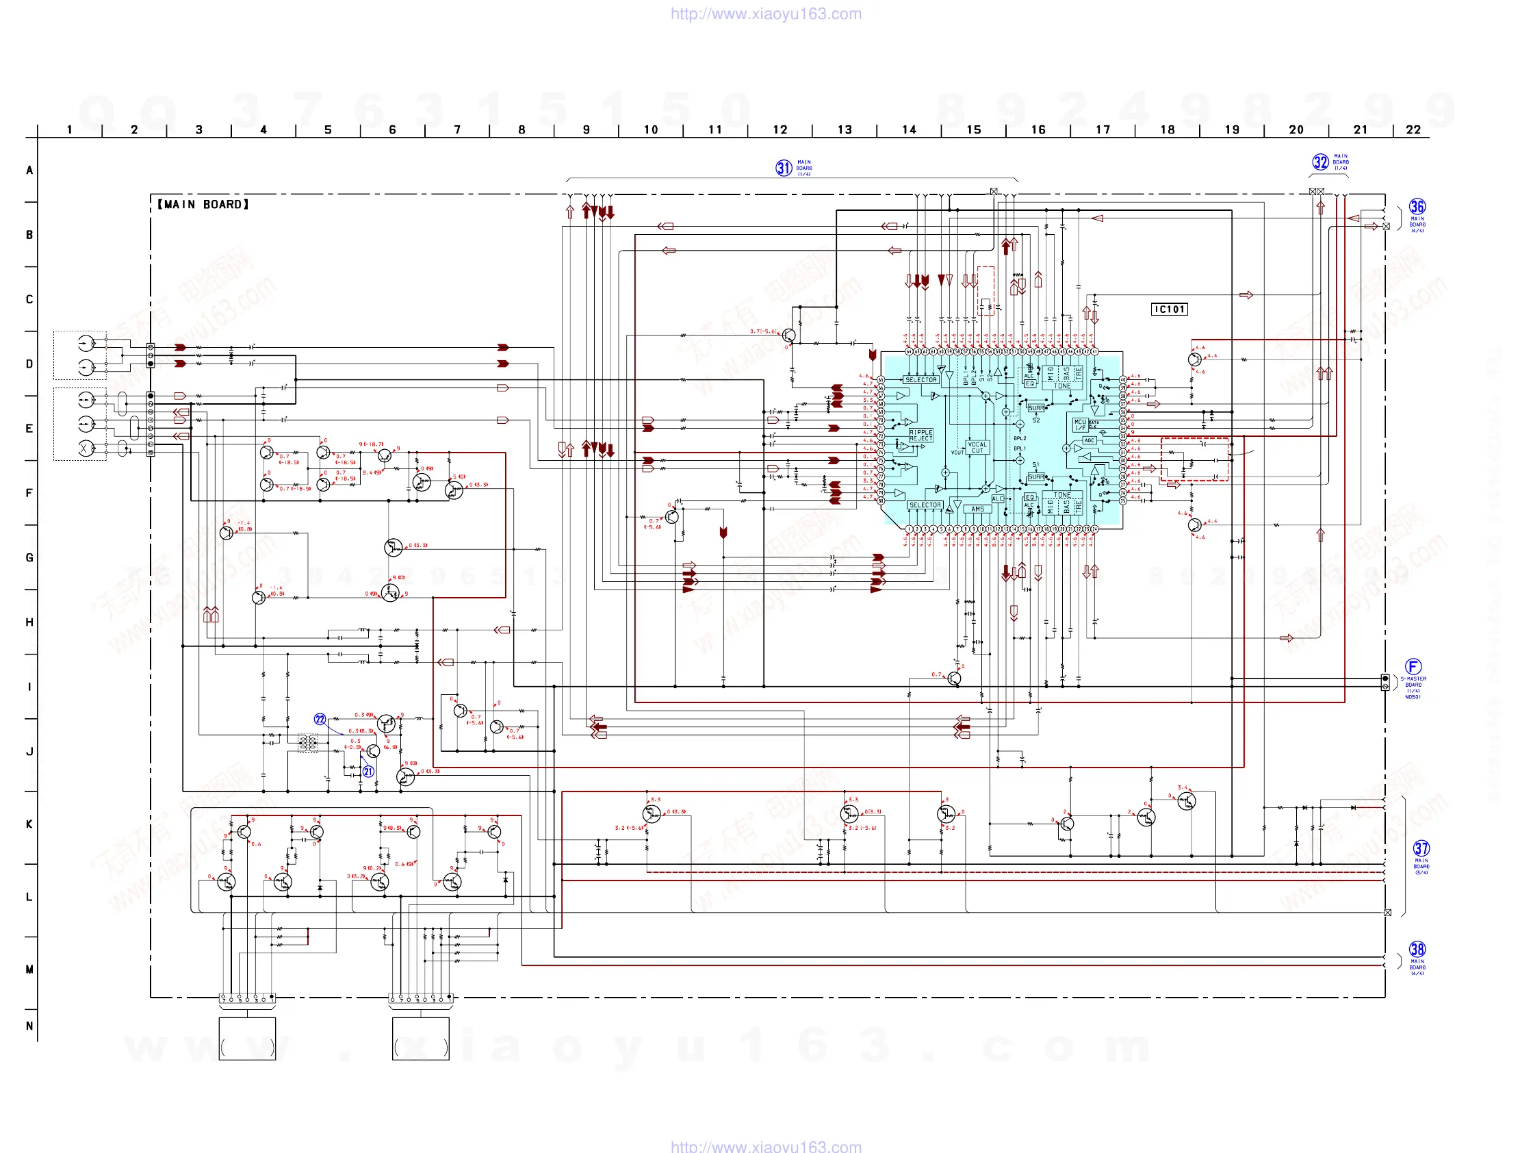Click the upper SELECTOR block in IC
Image resolution: width=1533 pixels, height=1153 pixels.
pos(921,380)
